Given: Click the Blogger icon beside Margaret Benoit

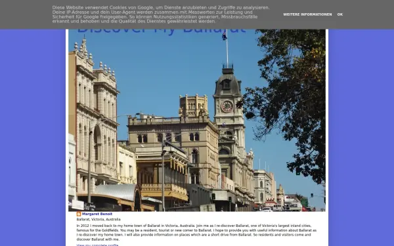Looking at the screenshot, I should [79, 214].
